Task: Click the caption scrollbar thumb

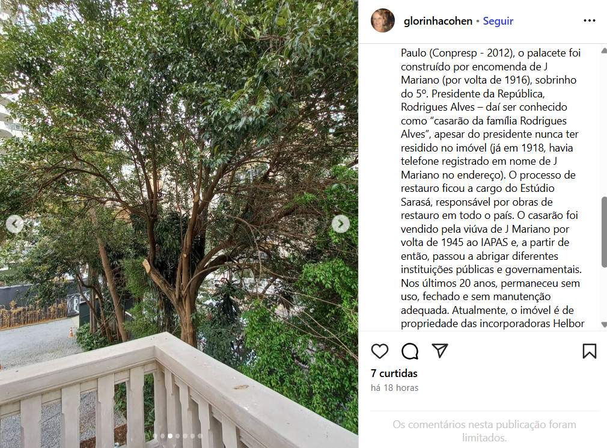Action: (x=604, y=232)
